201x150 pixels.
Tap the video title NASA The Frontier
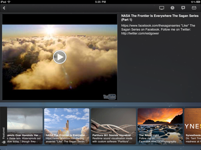coord(160,18)
